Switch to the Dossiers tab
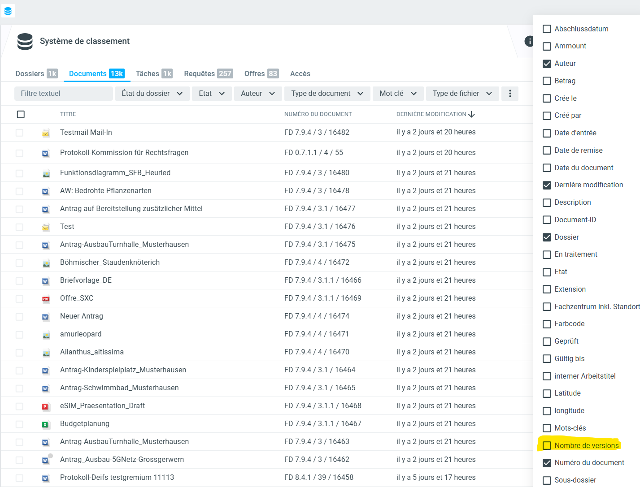This screenshot has height=487, width=640. click(36, 73)
